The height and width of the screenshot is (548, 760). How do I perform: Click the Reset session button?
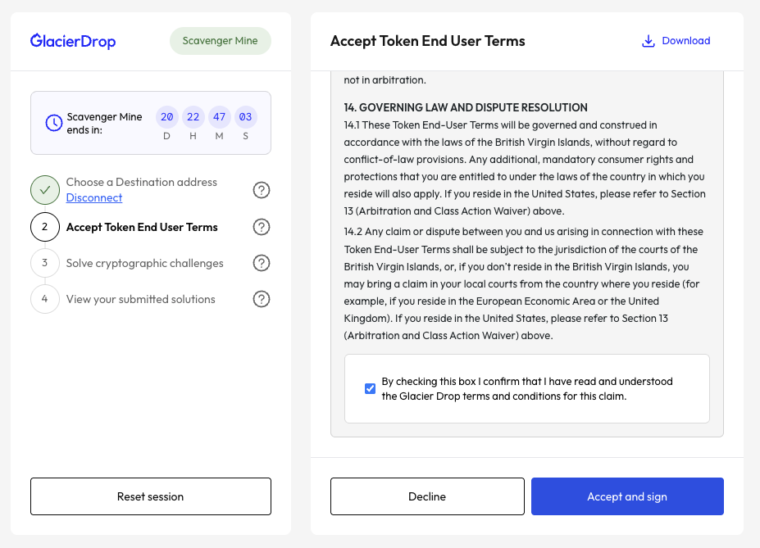150,496
